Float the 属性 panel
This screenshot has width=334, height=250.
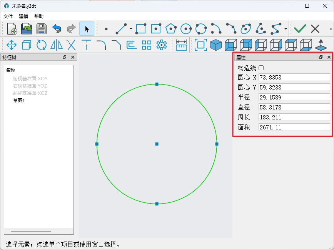(x=321, y=57)
